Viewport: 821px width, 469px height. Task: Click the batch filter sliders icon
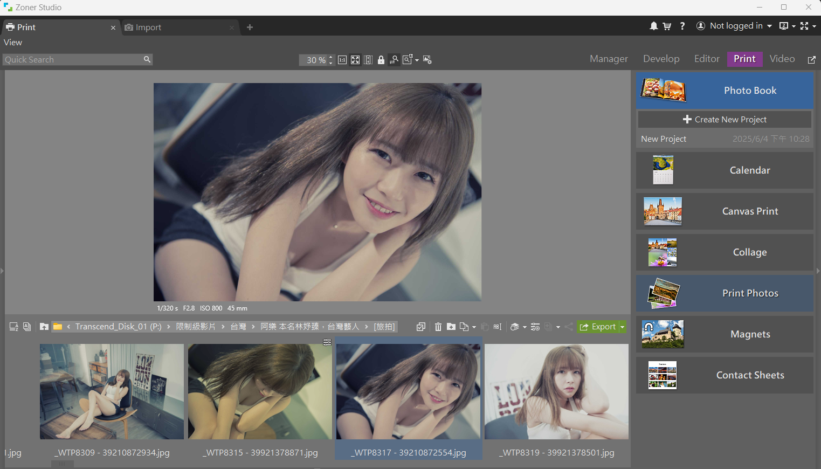click(535, 327)
